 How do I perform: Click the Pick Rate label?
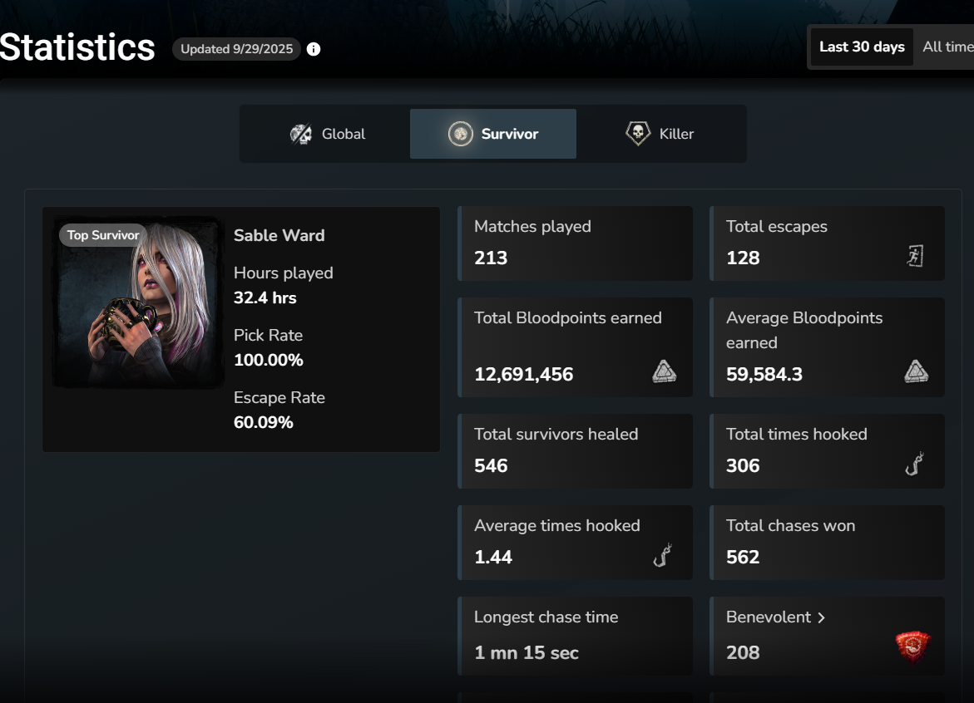pos(269,336)
